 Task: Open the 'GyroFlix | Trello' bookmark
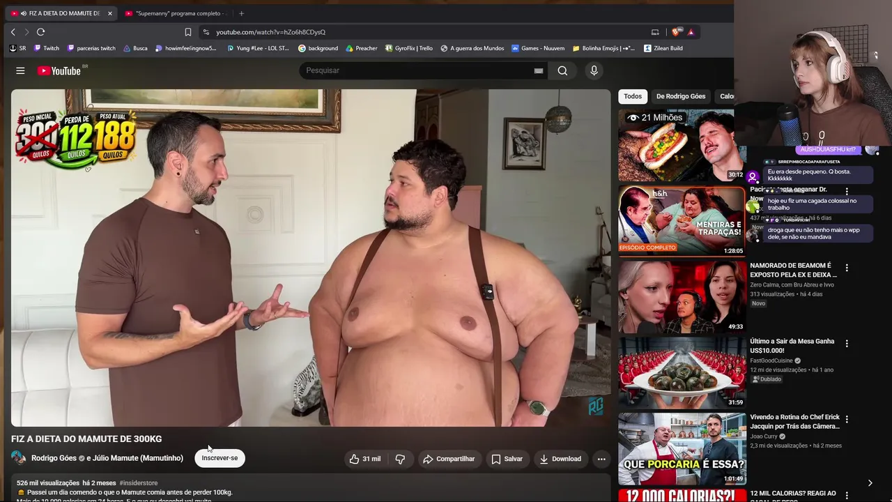(x=409, y=48)
